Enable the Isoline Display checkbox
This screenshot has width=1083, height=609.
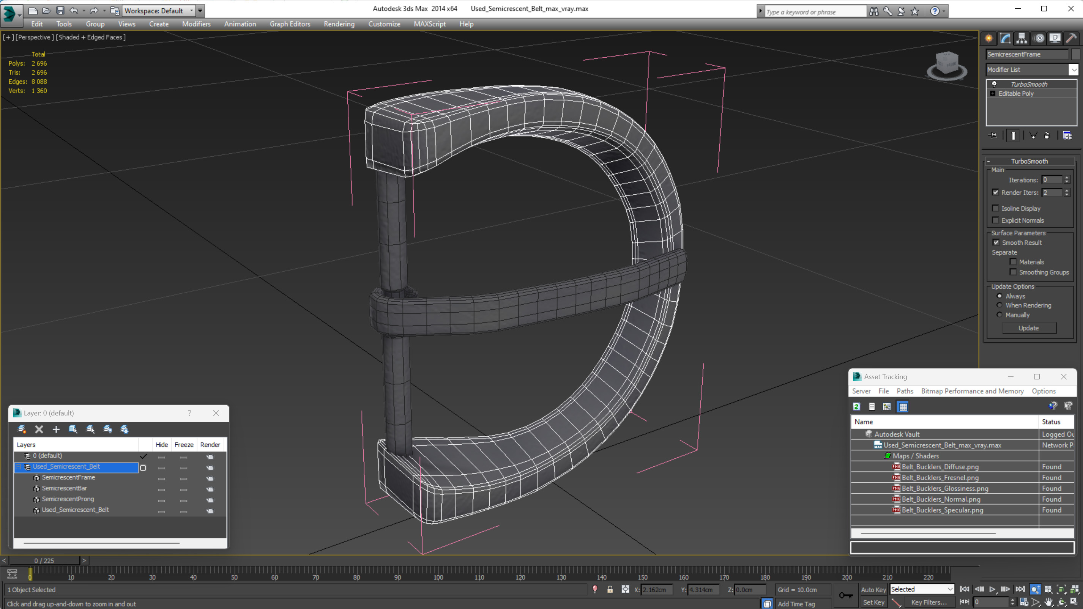[995, 208]
